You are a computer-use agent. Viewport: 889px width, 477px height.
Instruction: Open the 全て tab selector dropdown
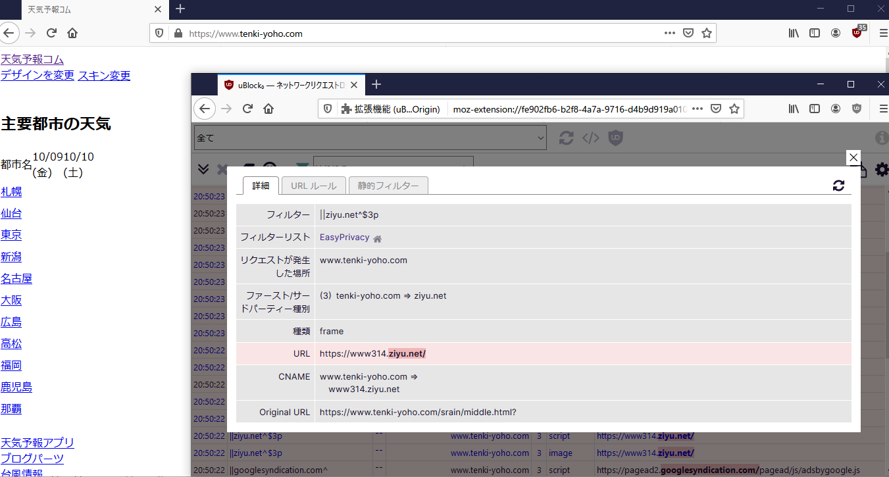pyautogui.click(x=370, y=138)
